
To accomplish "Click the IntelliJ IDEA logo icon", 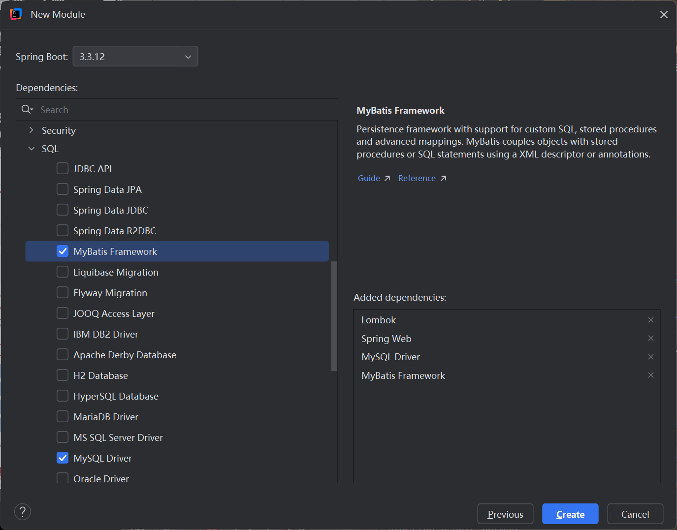I will (16, 14).
